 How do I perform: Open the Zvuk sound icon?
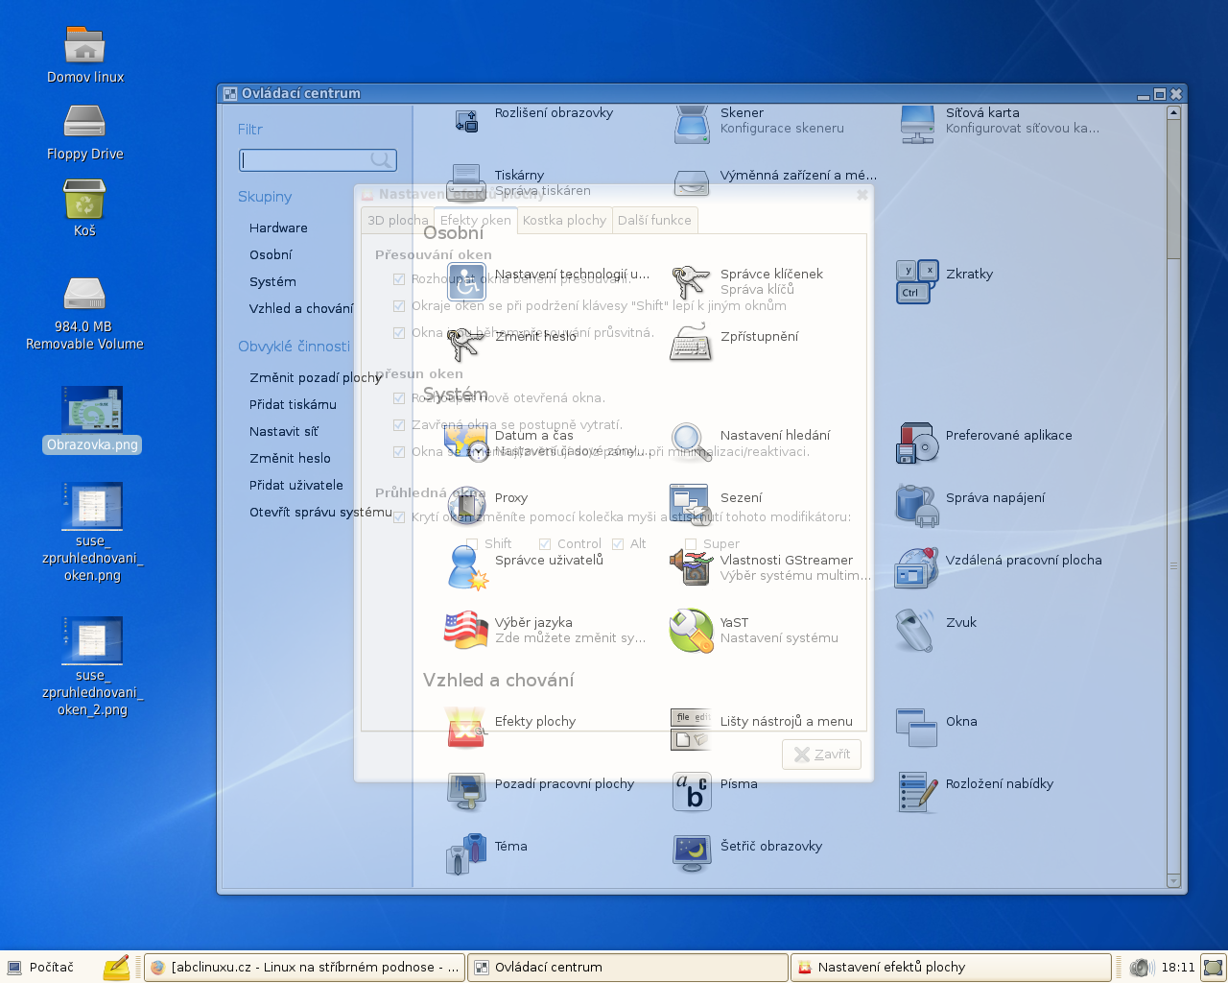[914, 631]
